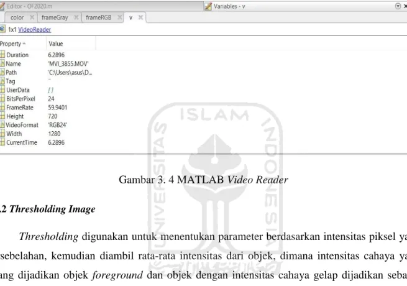
Task: Switch to the frameRGB variable tab
Action: [x=99, y=17]
